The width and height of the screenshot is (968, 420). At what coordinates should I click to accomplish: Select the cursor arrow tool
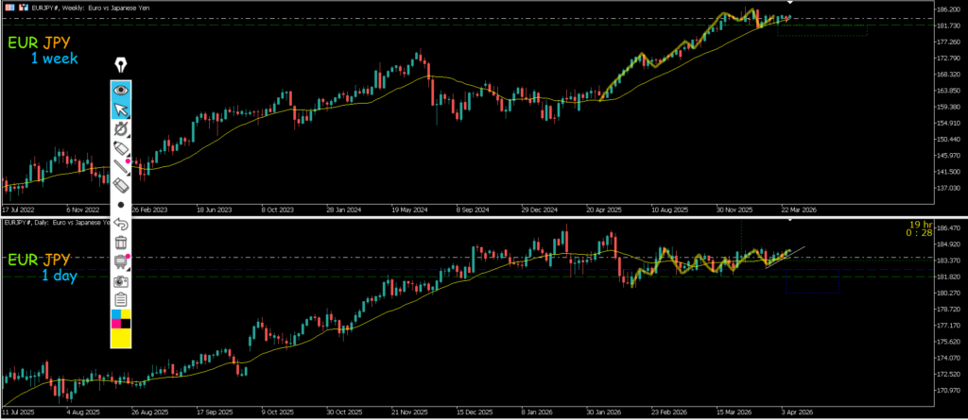[x=121, y=109]
